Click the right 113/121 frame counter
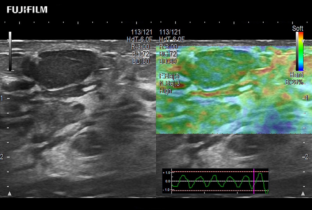 tap(170, 32)
